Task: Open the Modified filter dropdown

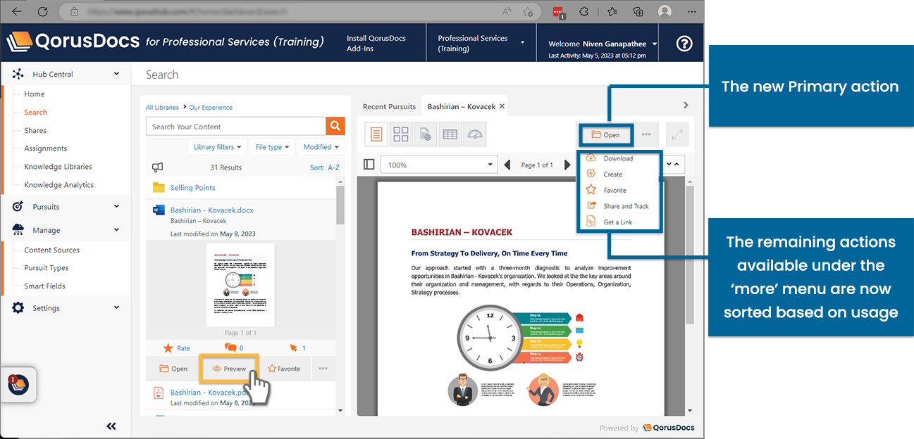Action: (x=321, y=147)
